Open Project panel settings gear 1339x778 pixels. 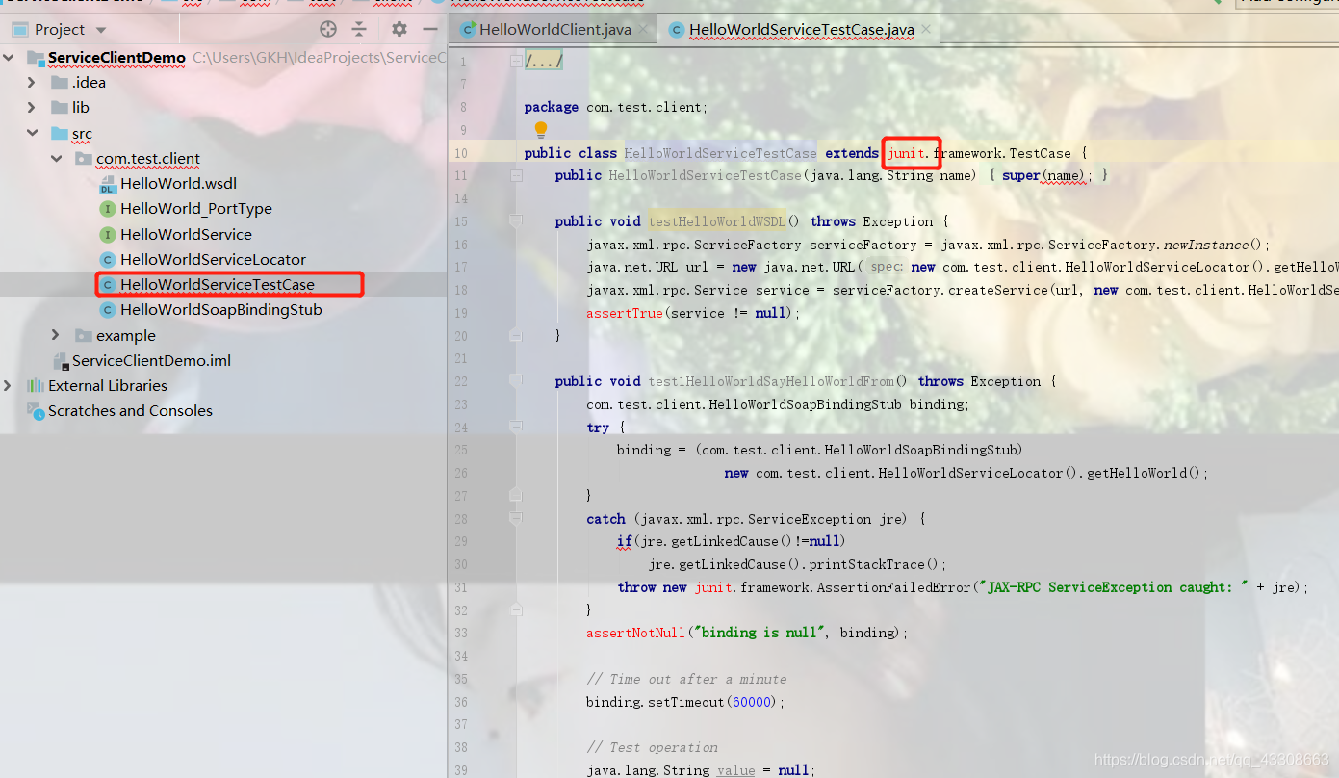[399, 29]
